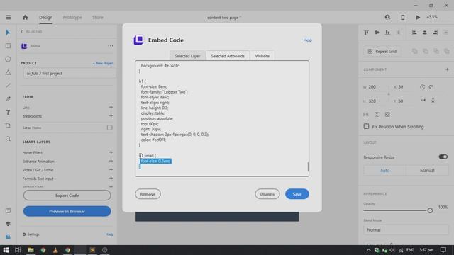Choose Manual responsive resize mode
The width and height of the screenshot is (454, 255).
(427, 171)
